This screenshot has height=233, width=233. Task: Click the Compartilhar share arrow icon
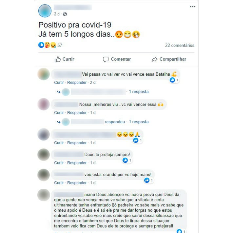click(154, 59)
